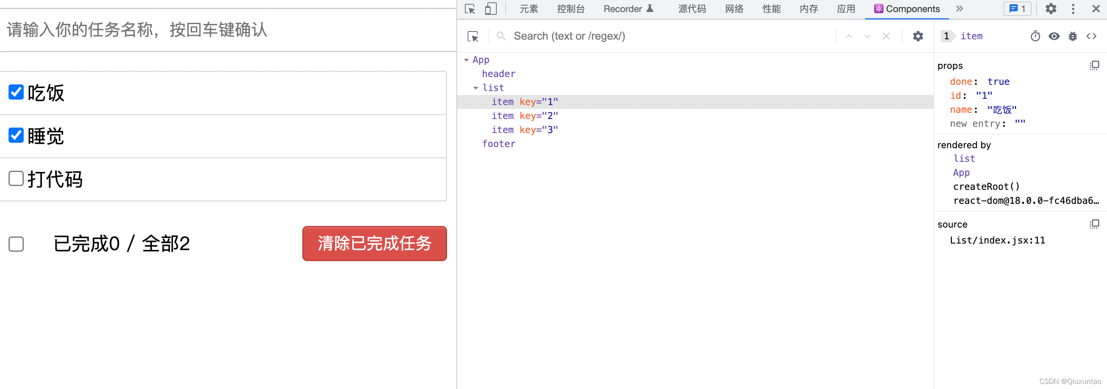The width and height of the screenshot is (1107, 389).
Task: Switch to the 应用 tab
Action: click(846, 9)
